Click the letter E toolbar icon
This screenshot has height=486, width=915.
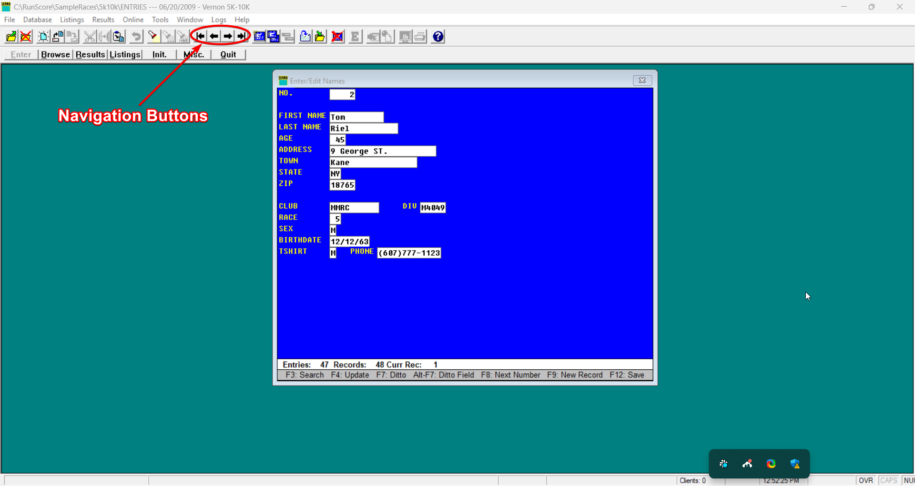point(355,37)
